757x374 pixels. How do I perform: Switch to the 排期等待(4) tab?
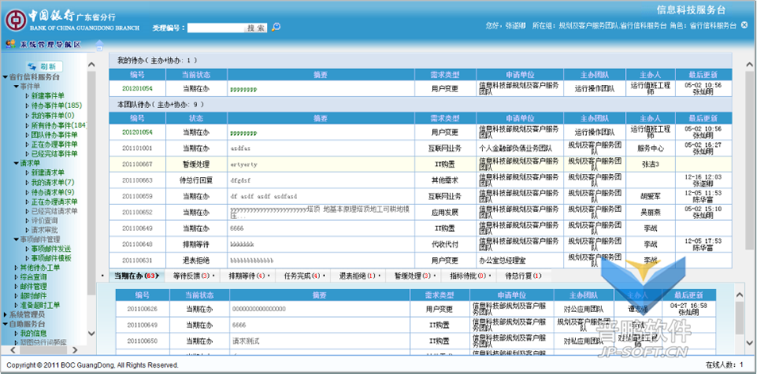click(247, 276)
